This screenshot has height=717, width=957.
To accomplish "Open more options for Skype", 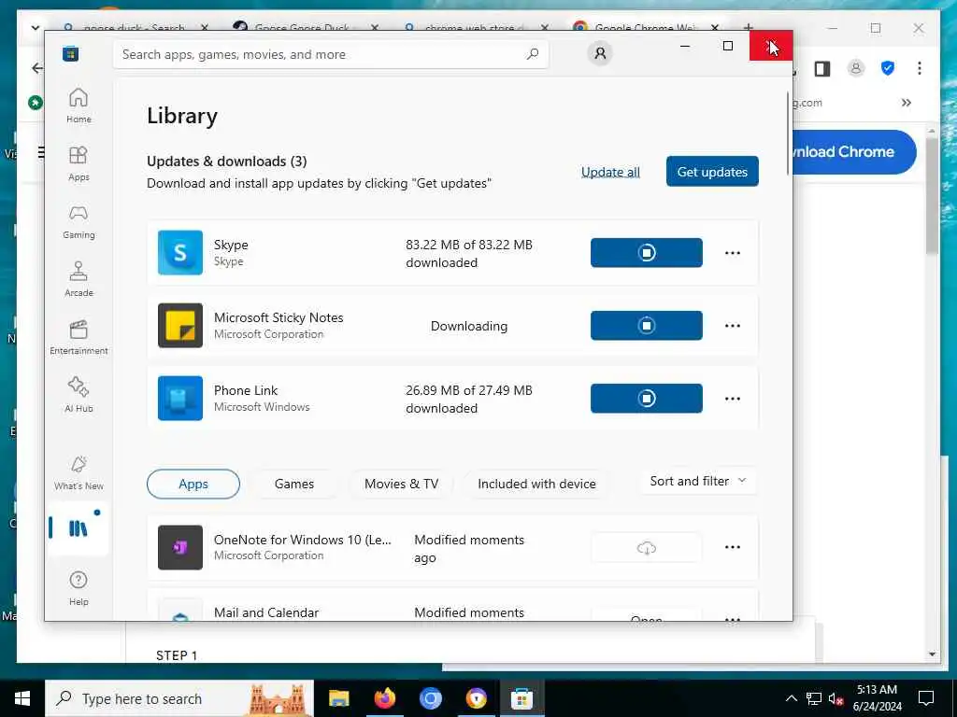I will point(733,252).
